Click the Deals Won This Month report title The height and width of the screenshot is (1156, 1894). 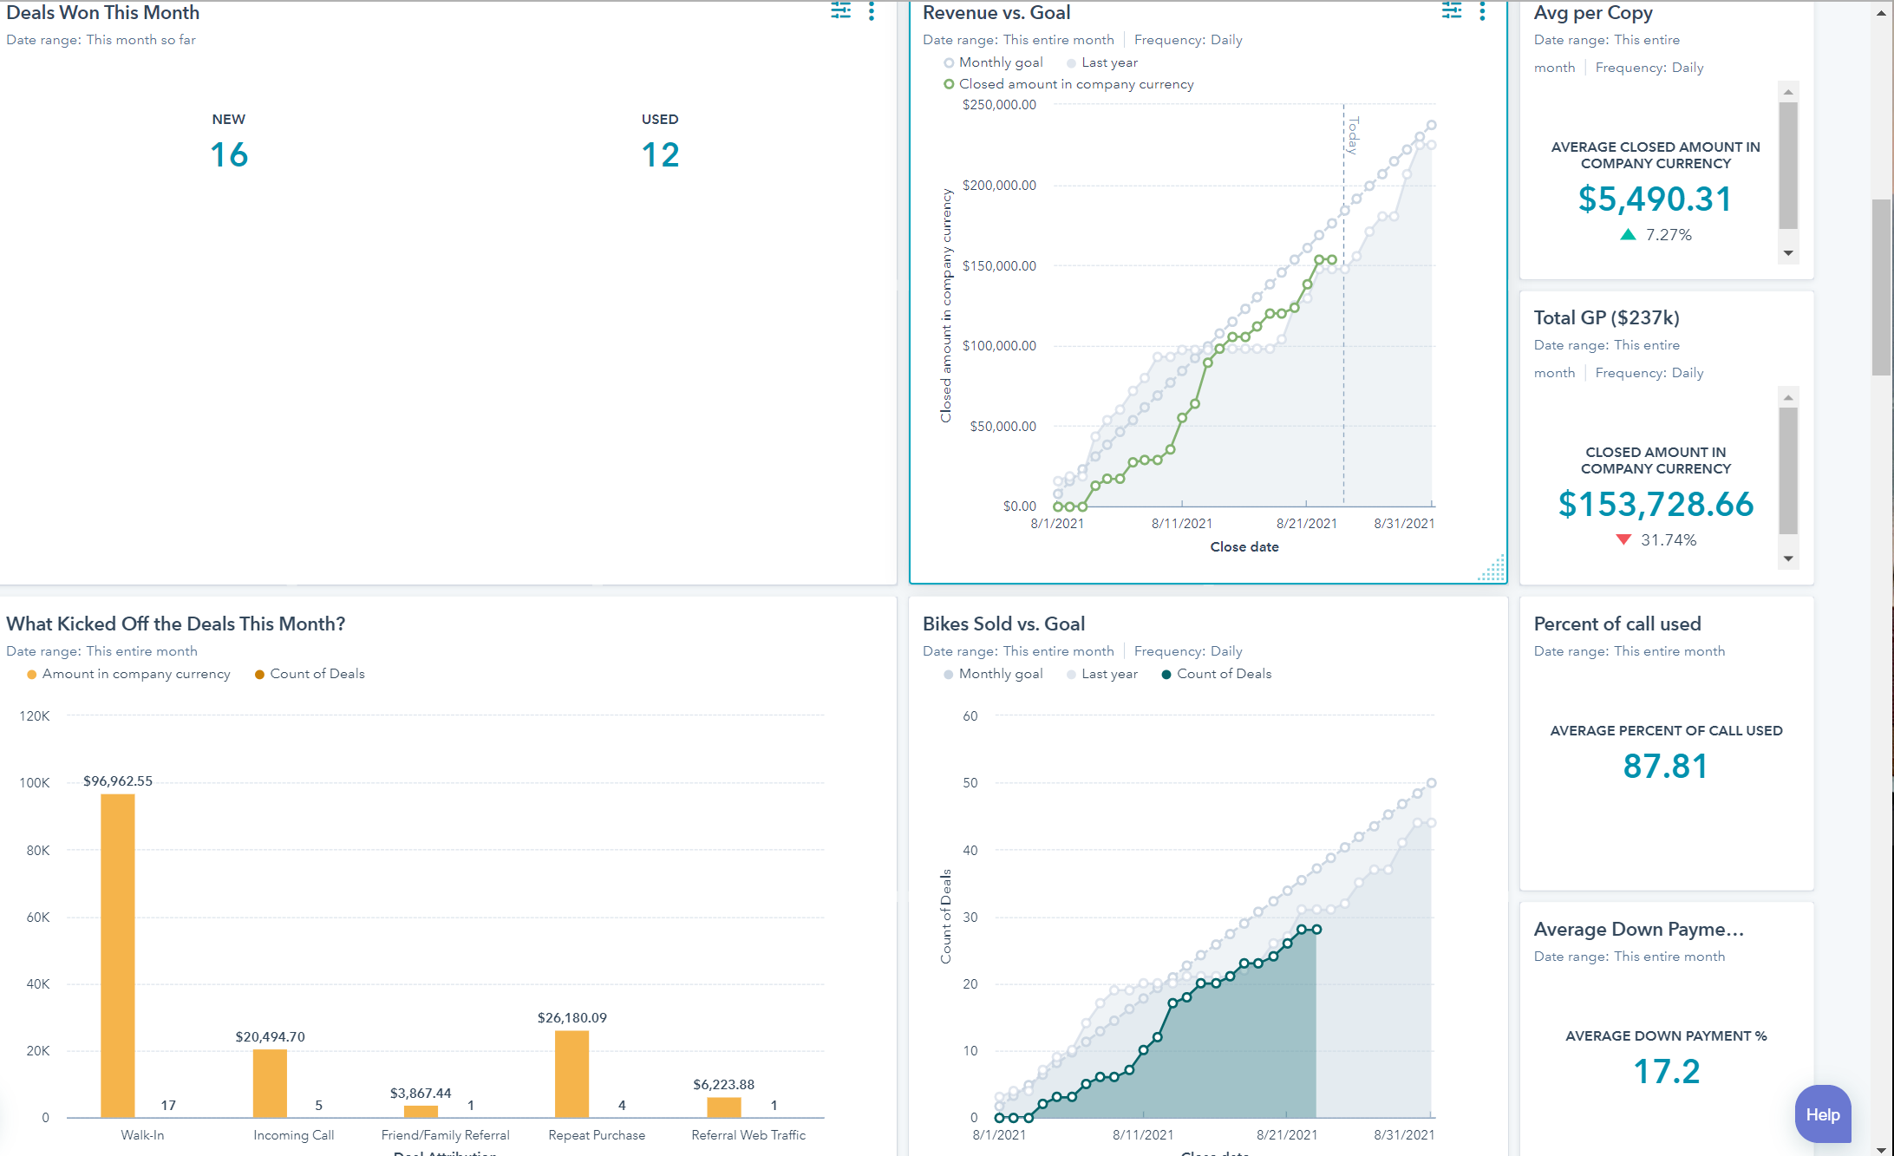[103, 13]
